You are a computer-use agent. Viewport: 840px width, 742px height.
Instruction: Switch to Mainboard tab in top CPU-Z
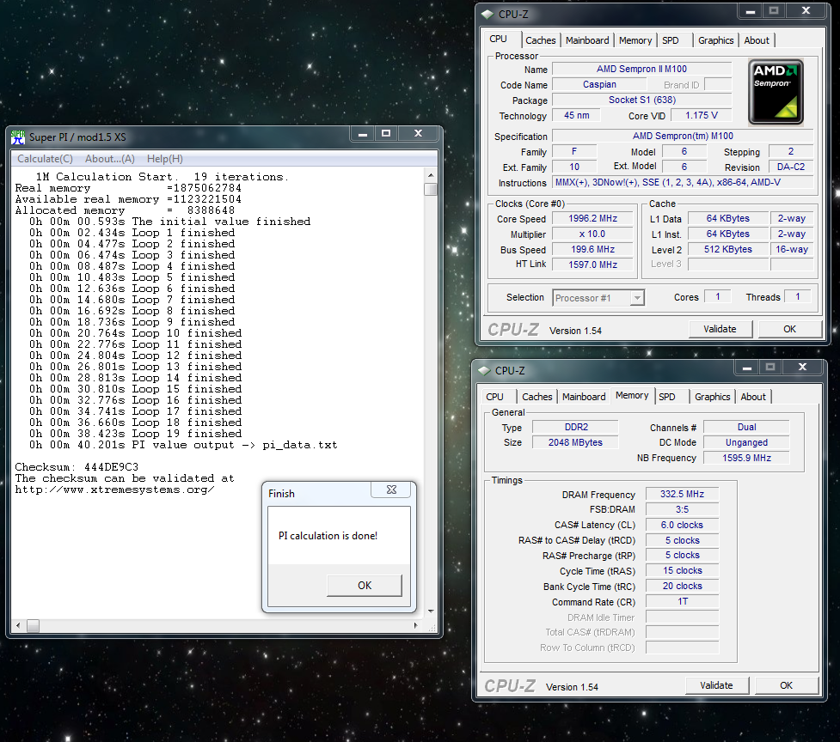(587, 40)
